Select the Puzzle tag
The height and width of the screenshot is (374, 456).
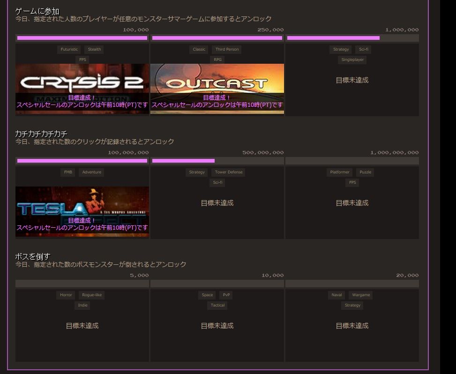365,172
